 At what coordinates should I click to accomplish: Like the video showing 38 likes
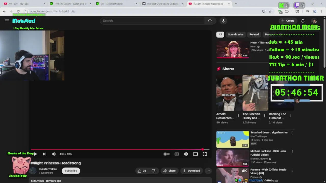click(142, 171)
